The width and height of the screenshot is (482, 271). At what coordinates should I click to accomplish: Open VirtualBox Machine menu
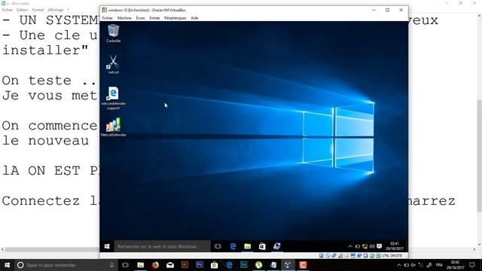pos(124,18)
